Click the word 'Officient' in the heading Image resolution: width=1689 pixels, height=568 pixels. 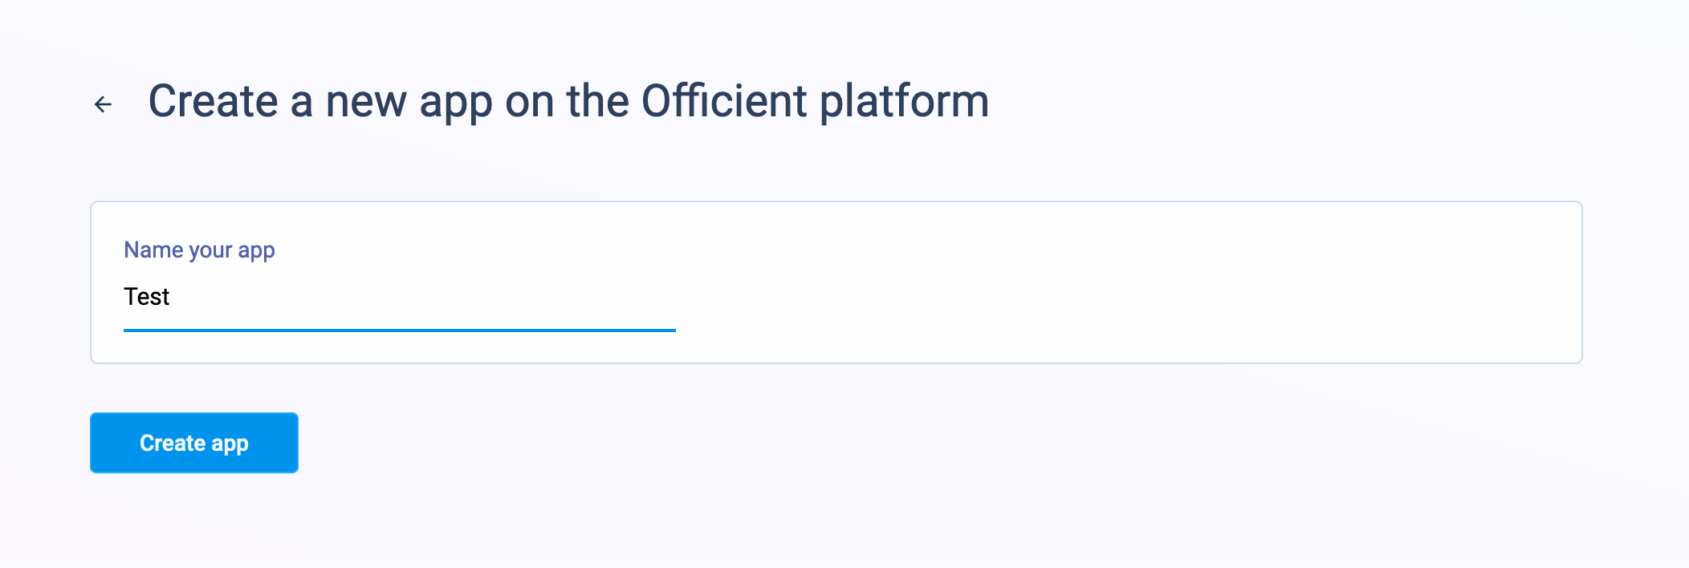(724, 102)
